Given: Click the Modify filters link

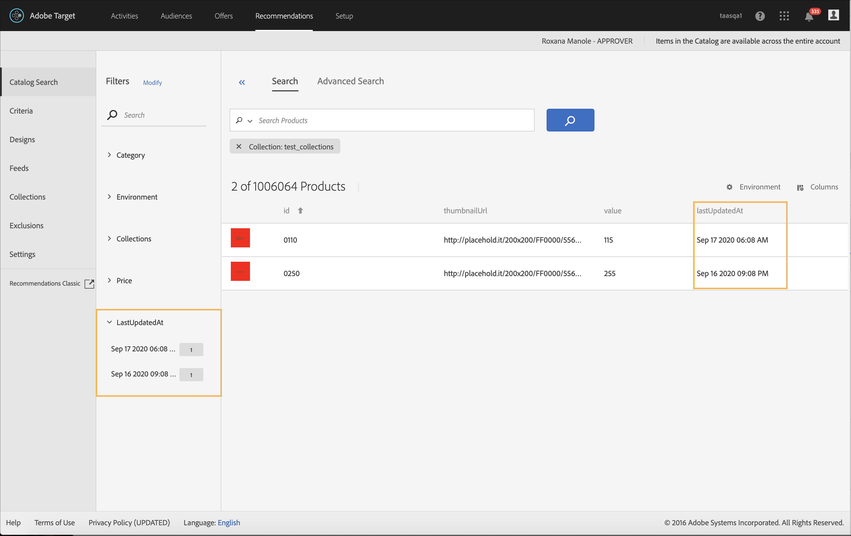Looking at the screenshot, I should (x=152, y=83).
